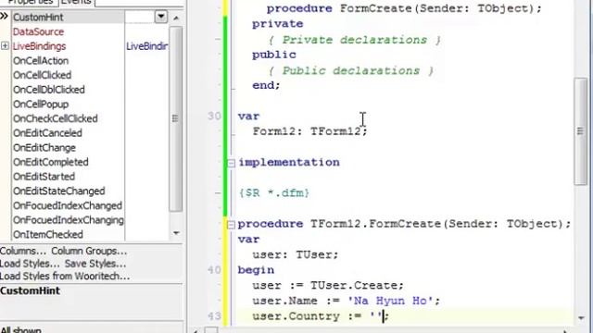Viewport: 593px width, 333px height.
Task: Open the CustomHint value dropdown arrow
Action: click(160, 17)
